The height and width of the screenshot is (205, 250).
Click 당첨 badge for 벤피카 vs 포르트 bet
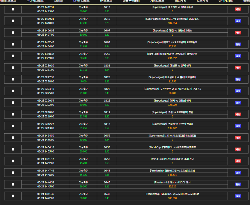(238, 126)
